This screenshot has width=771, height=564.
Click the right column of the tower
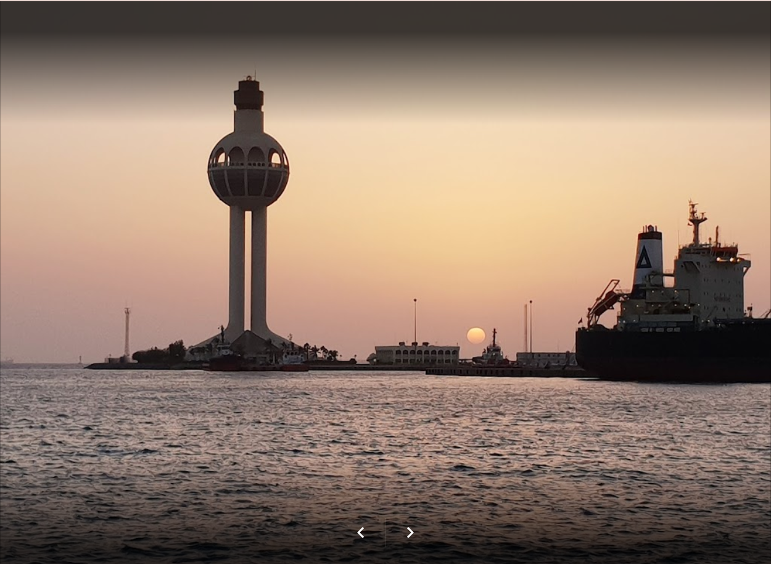click(259, 272)
